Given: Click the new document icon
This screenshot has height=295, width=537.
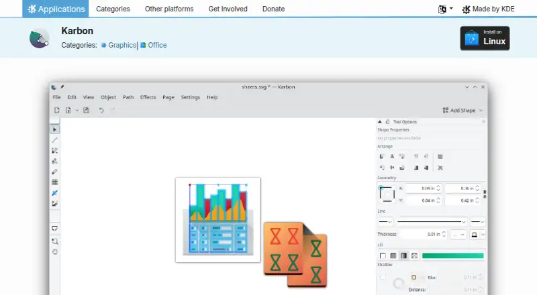Looking at the screenshot, I should coord(57,110).
